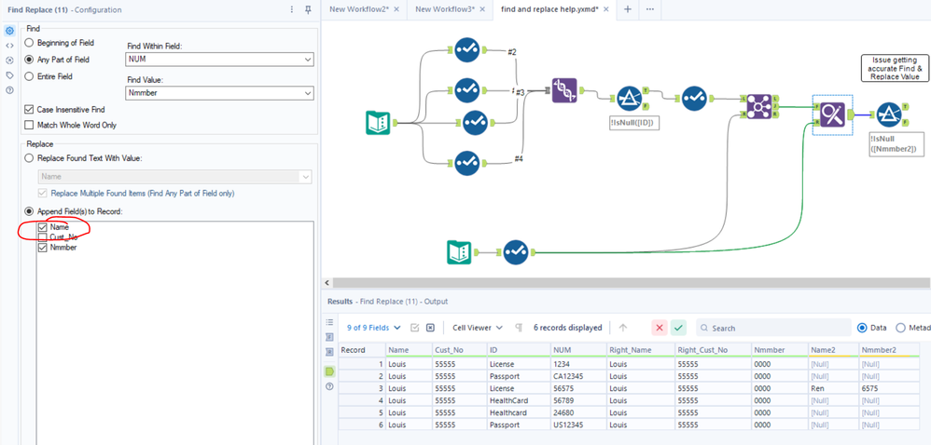
Task: Click the Issue getting accurate Find & Replace comment box
Action: tap(895, 68)
